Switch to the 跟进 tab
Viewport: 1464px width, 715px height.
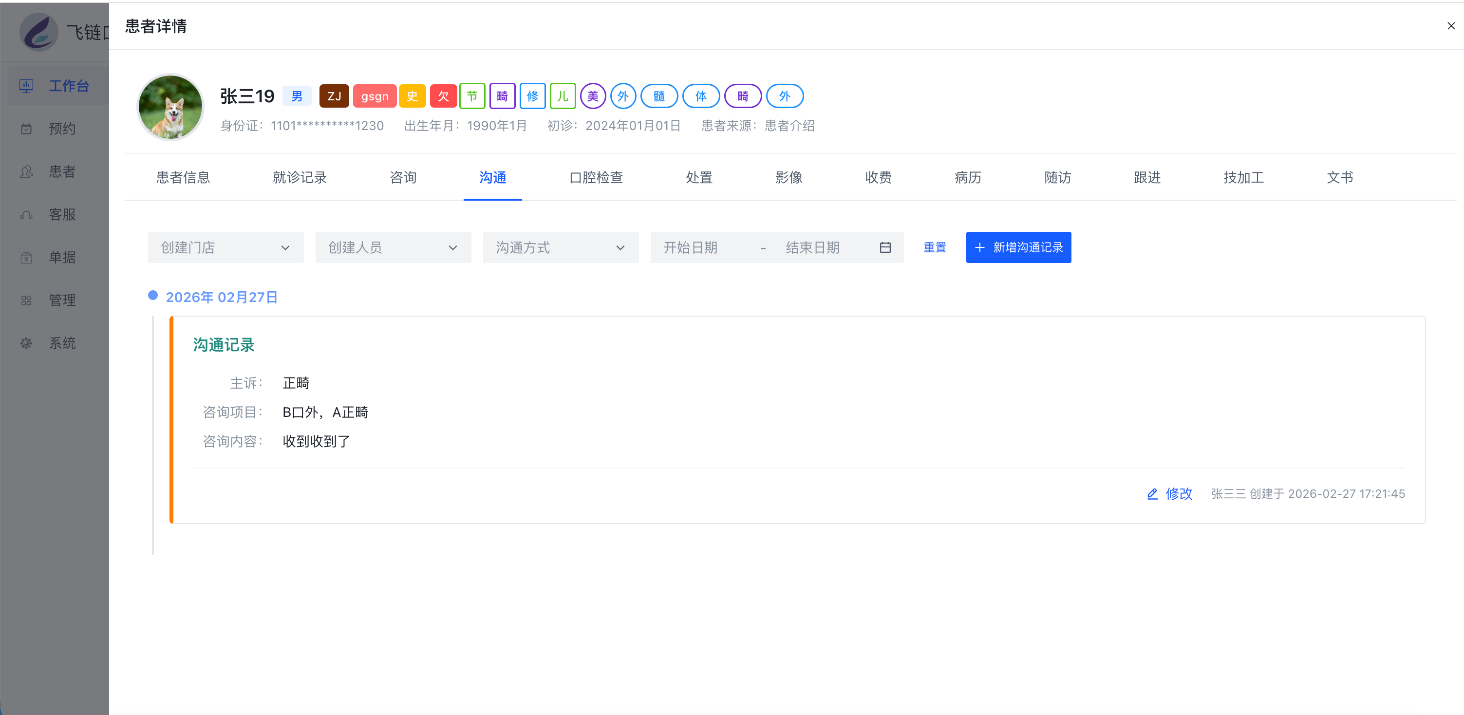pos(1147,177)
